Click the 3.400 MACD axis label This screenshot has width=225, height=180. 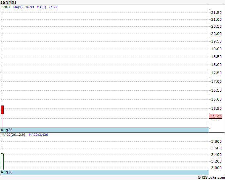[x=216, y=155]
